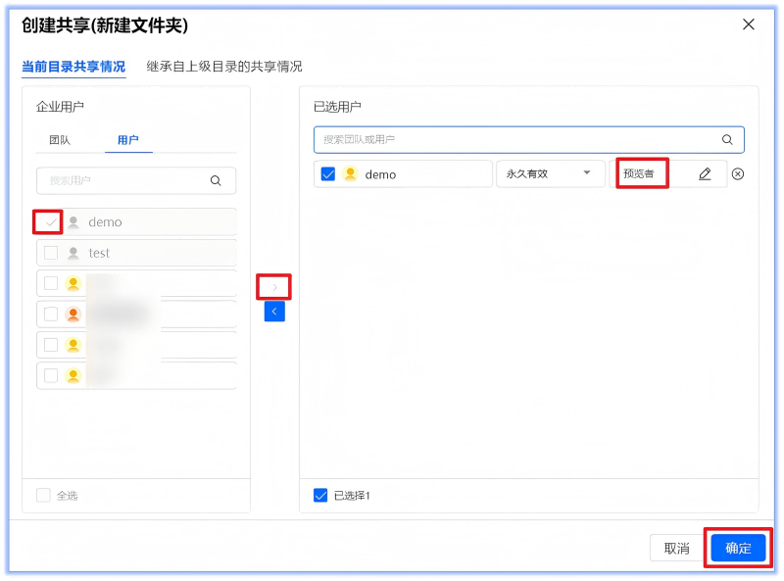784x581 pixels.
Task: Enable the 全选 select-all checkbox
Action: pos(43,496)
